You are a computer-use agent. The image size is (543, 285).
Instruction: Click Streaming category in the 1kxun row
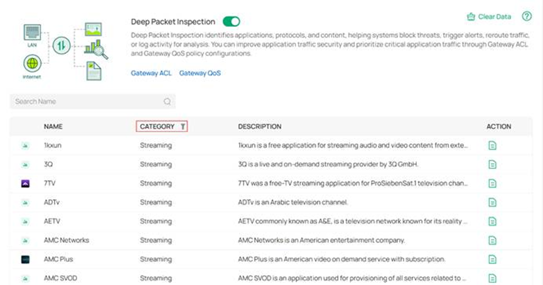(x=156, y=146)
